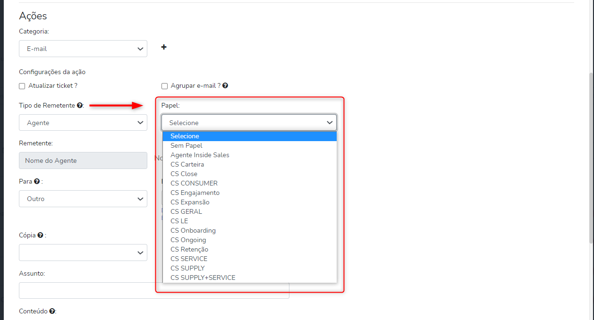Screen dimensions: 594x320
Task: Click help icon beside Tipo de Remetente
Action: coord(80,106)
